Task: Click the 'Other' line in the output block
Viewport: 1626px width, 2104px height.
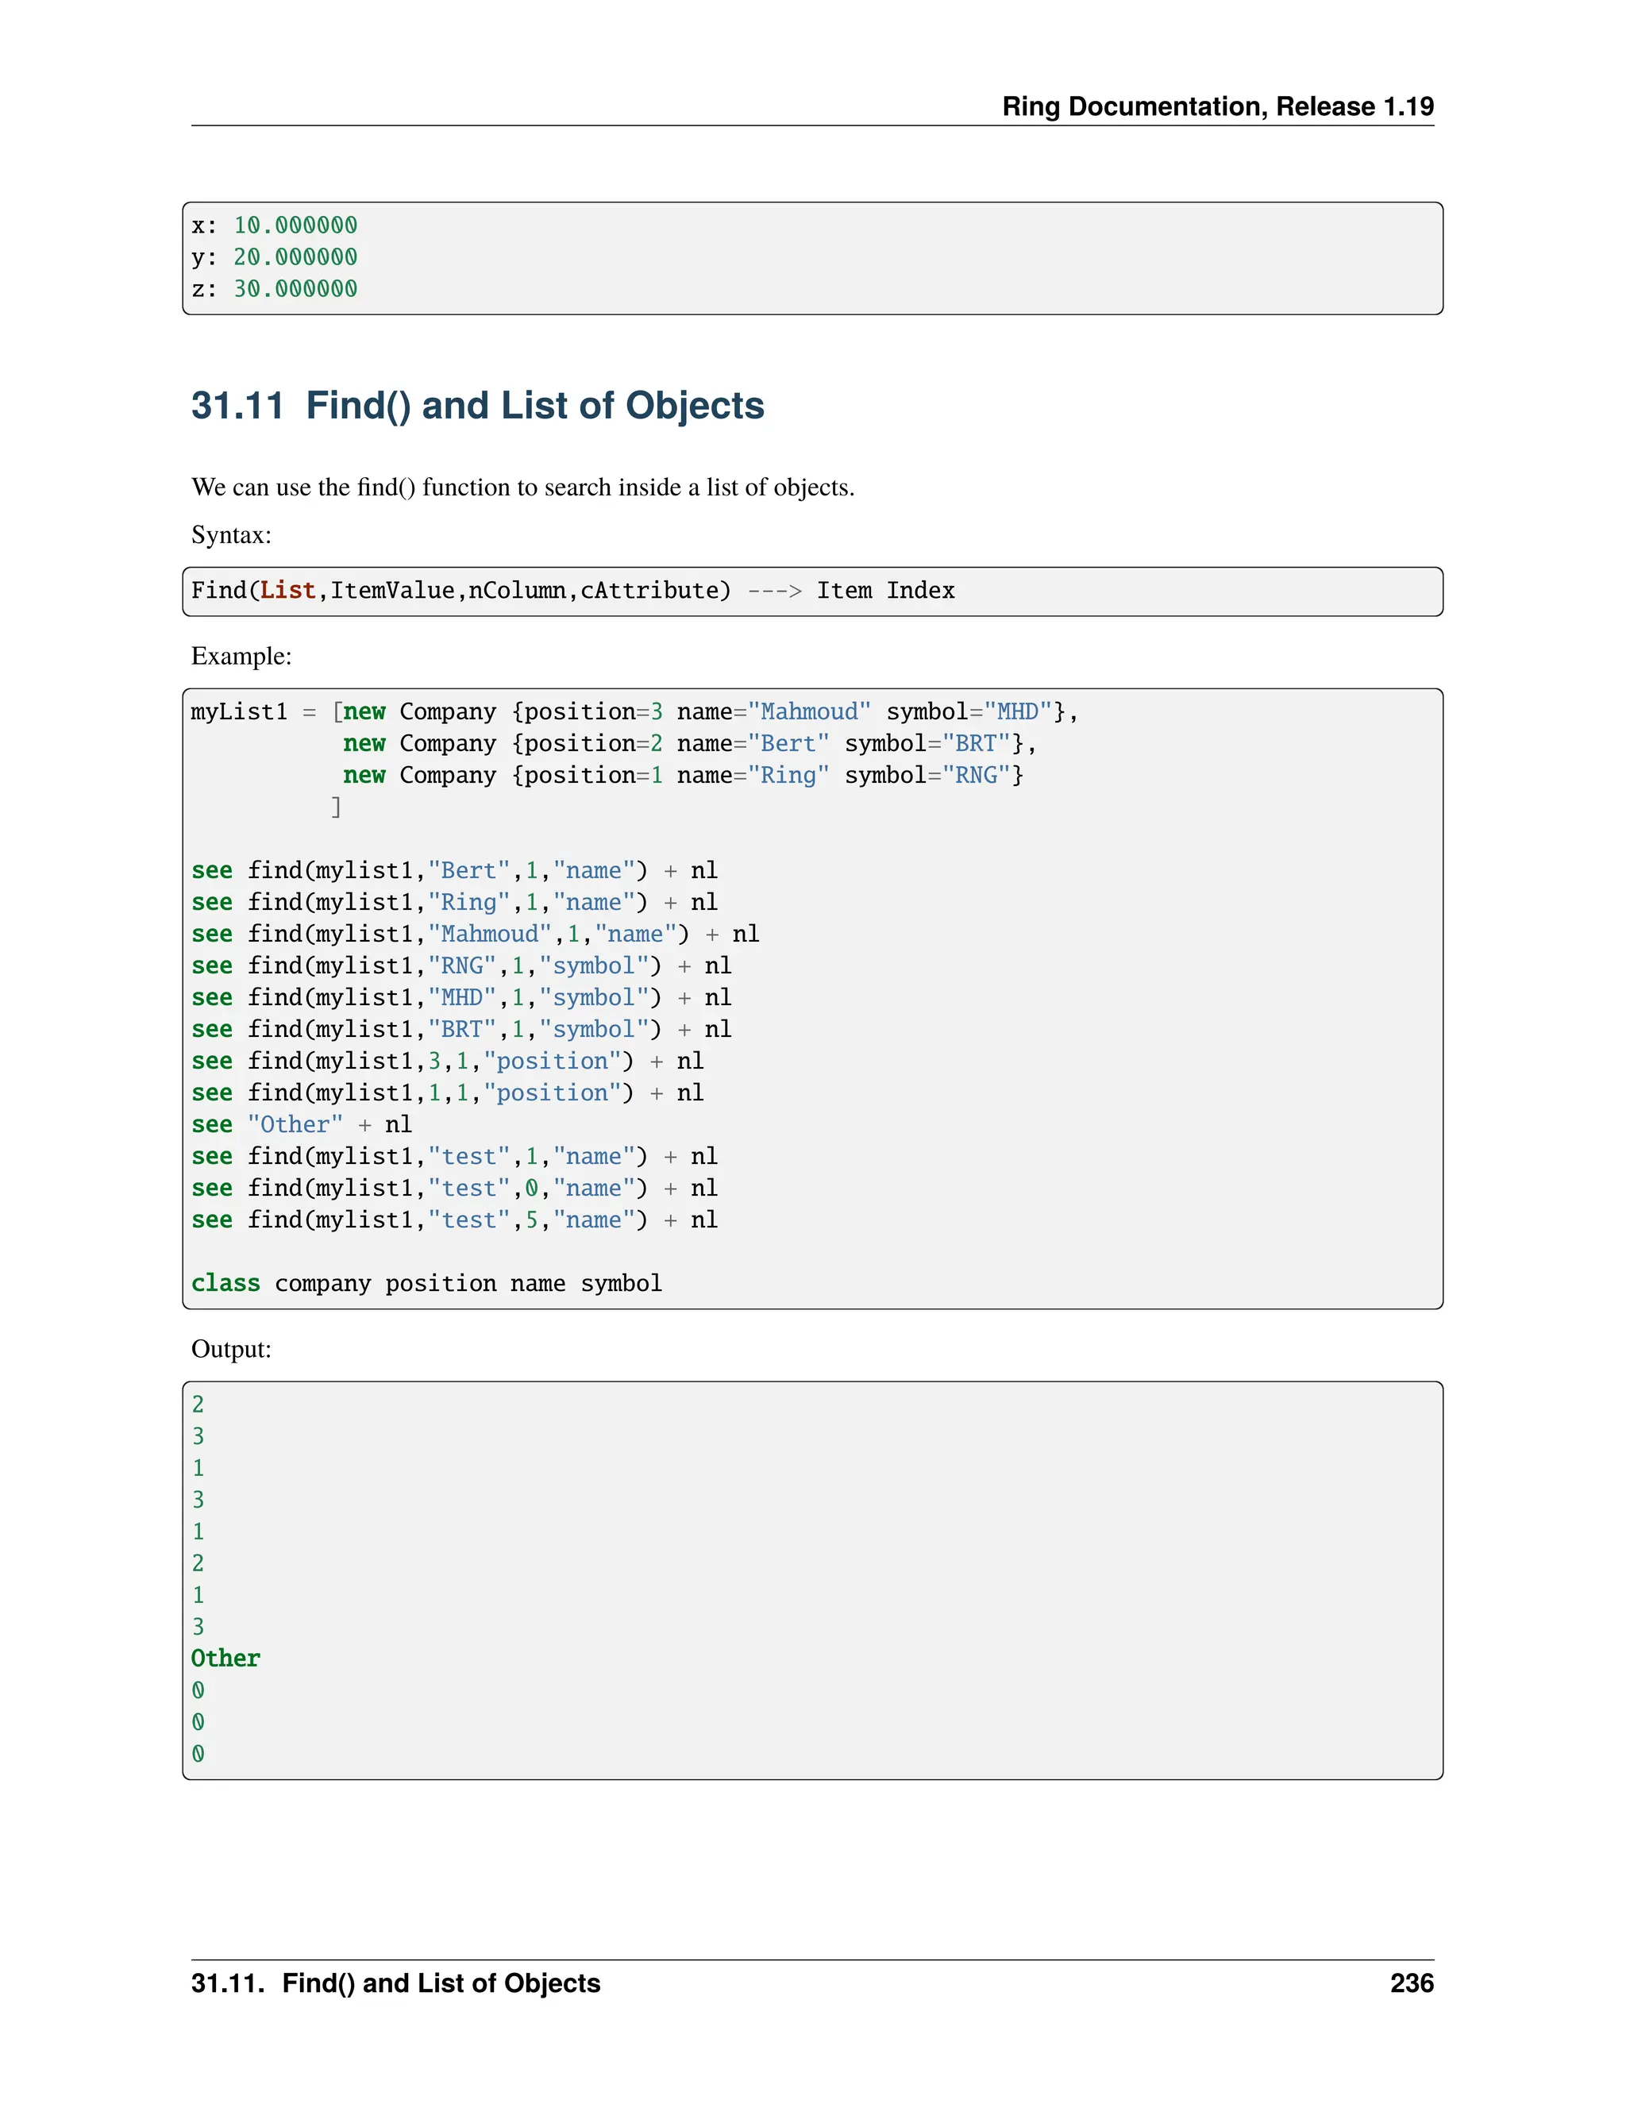Action: tap(225, 1659)
